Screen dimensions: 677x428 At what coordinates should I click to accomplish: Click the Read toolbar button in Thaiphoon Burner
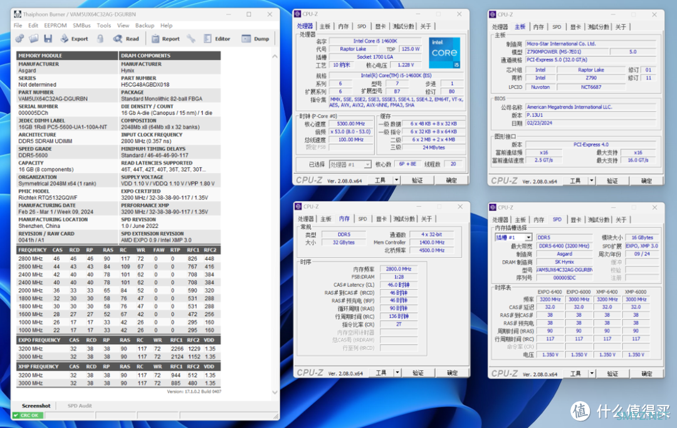[126, 39]
